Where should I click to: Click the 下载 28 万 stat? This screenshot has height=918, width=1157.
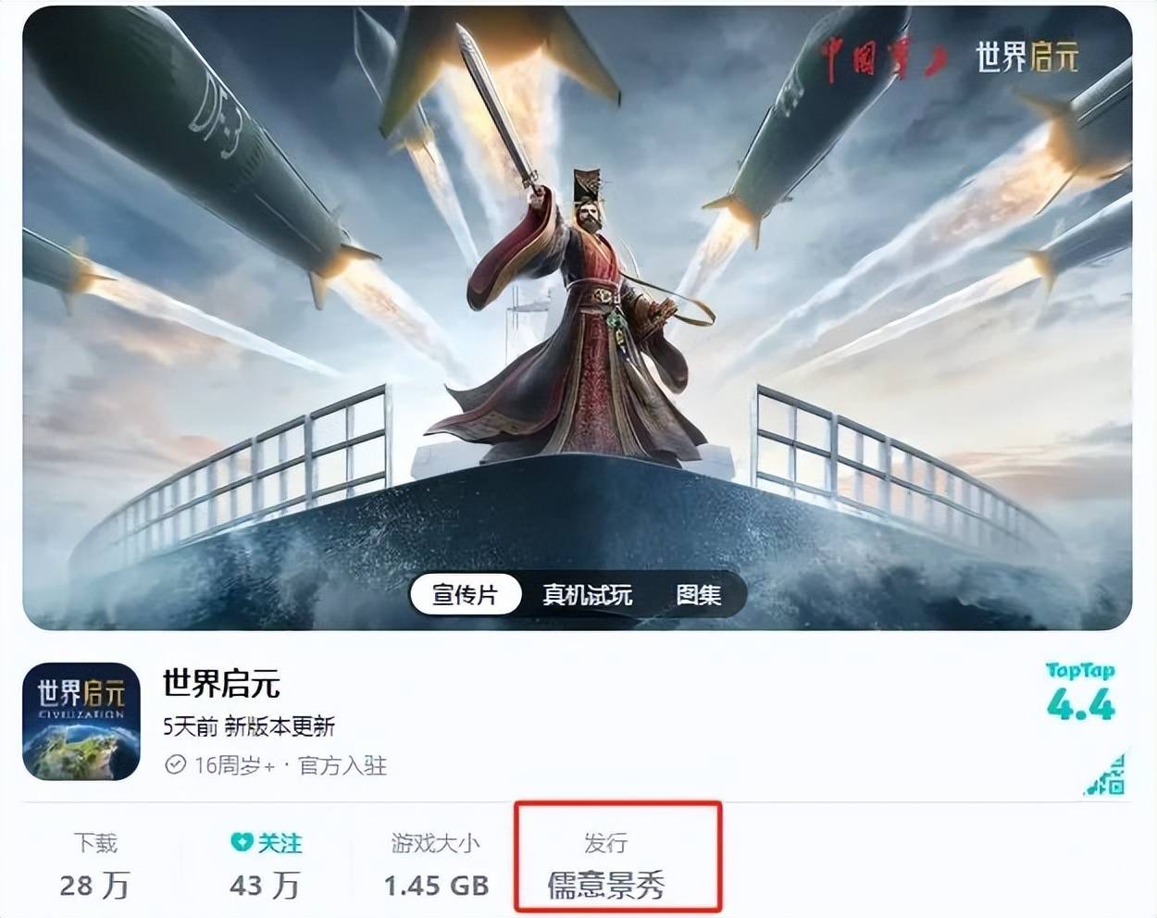pyautogui.click(x=95, y=866)
